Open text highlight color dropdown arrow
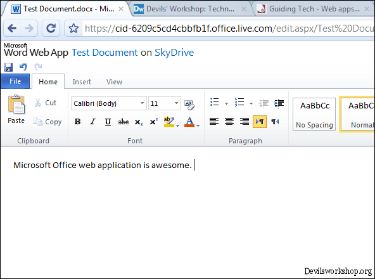 point(178,126)
